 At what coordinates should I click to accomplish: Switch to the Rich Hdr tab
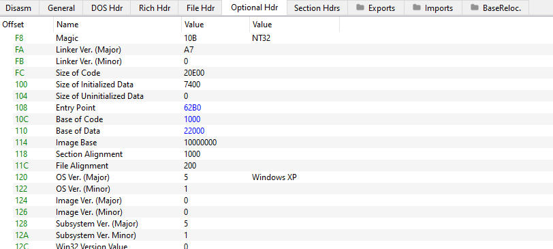tap(154, 8)
